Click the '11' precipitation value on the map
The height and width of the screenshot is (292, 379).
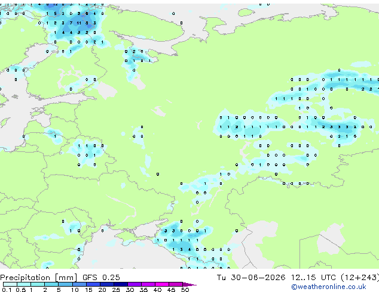[x=79, y=23]
